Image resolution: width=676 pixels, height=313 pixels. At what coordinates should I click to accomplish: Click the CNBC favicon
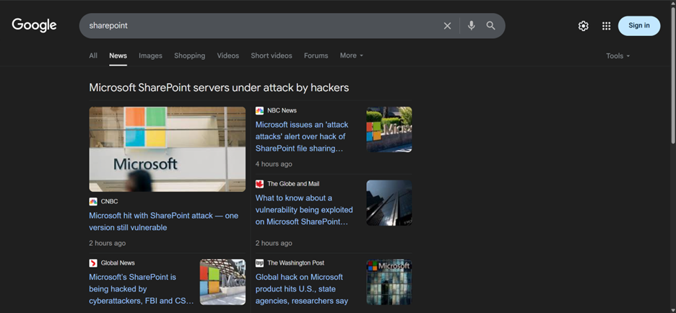point(93,201)
